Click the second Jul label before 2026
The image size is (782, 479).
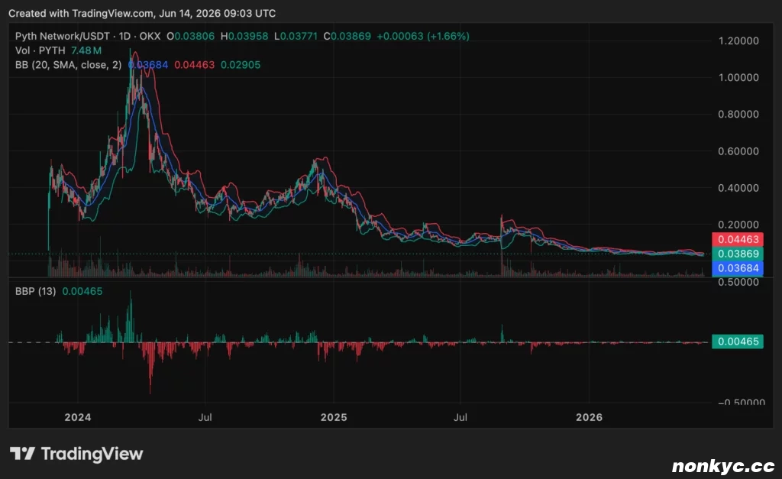[x=460, y=417]
